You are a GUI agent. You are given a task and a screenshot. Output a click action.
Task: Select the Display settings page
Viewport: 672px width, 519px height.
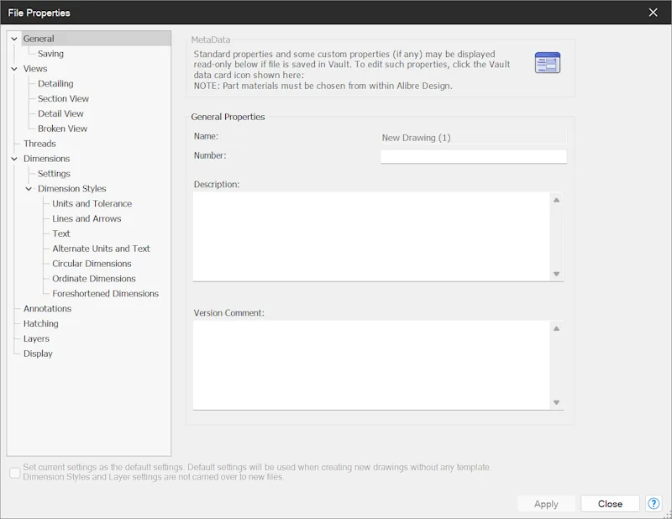[38, 354]
